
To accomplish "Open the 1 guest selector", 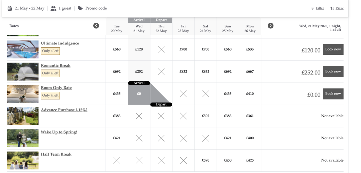I will coord(65,8).
